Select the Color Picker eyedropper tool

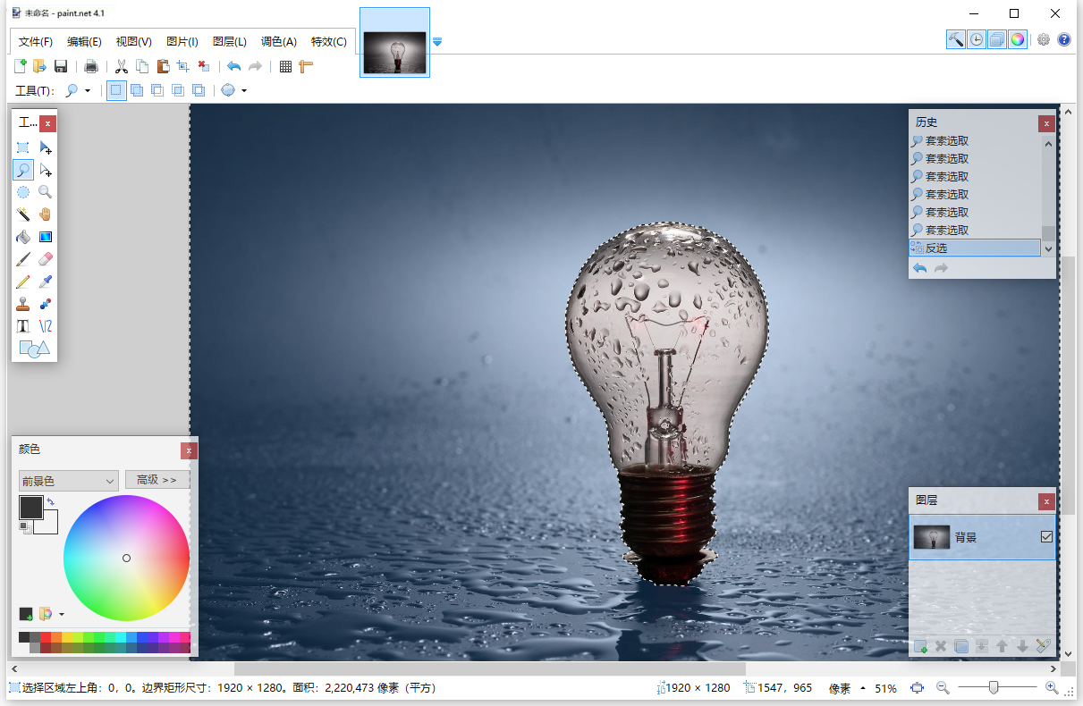pyautogui.click(x=46, y=282)
